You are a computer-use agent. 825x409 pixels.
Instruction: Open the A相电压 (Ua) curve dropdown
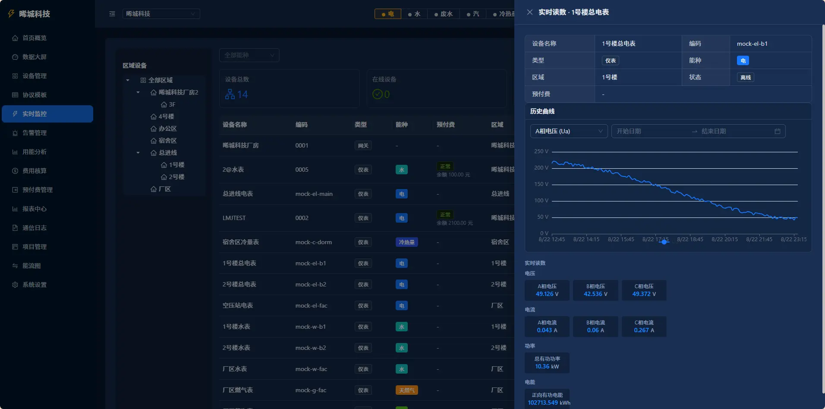coord(569,131)
